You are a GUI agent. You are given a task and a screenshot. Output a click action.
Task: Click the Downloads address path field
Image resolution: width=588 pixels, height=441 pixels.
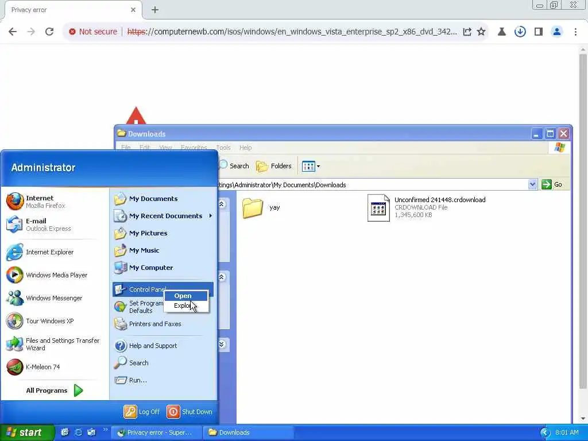click(x=372, y=185)
